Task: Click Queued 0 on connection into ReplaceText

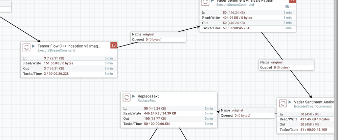Action: [235, 115]
